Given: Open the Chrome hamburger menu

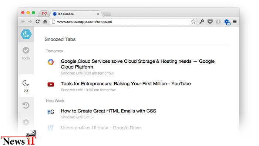Looking at the screenshot, I should [x=235, y=21].
